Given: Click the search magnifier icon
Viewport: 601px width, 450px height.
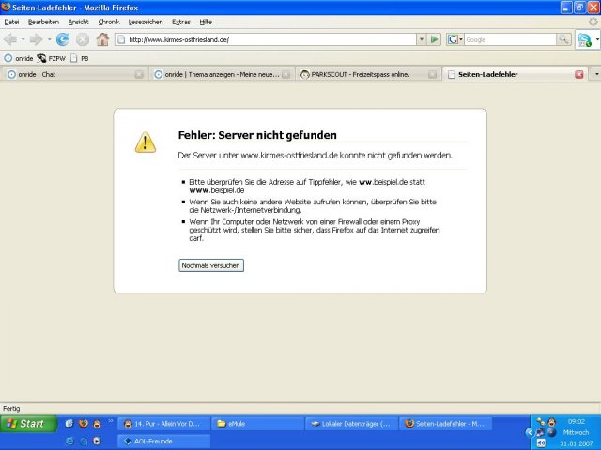Looking at the screenshot, I should pos(563,39).
